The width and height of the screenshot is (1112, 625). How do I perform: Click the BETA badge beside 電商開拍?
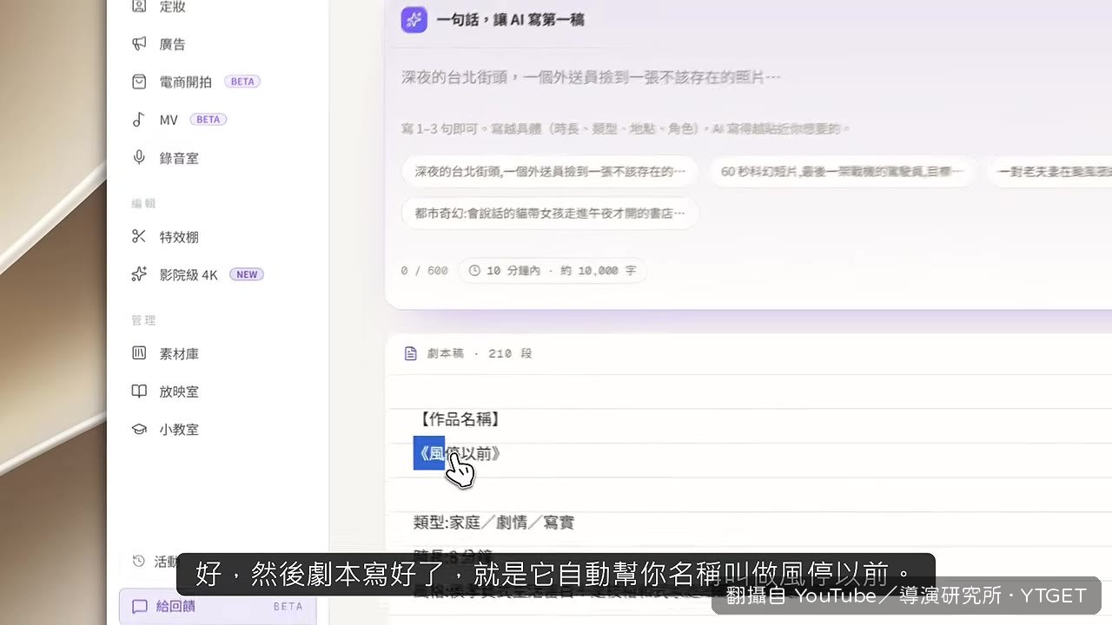[x=242, y=82]
